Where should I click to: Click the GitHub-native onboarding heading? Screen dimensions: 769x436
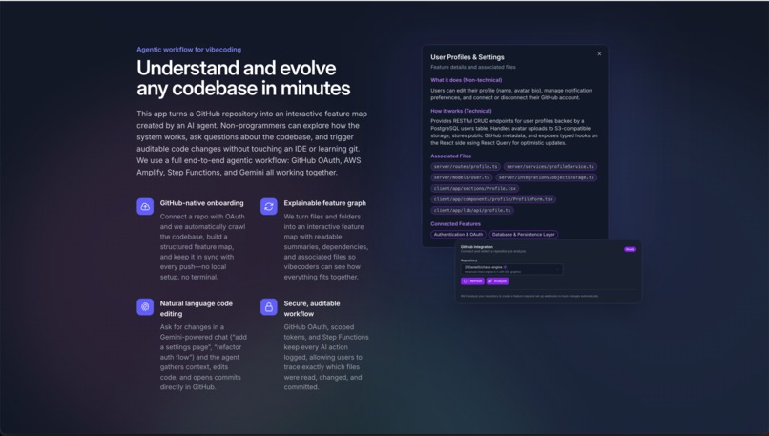(201, 203)
